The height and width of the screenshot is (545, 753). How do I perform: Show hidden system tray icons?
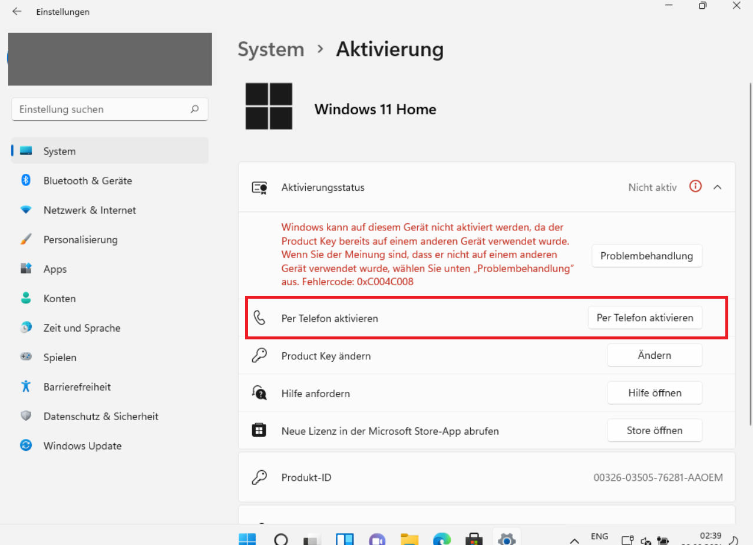[x=574, y=540]
